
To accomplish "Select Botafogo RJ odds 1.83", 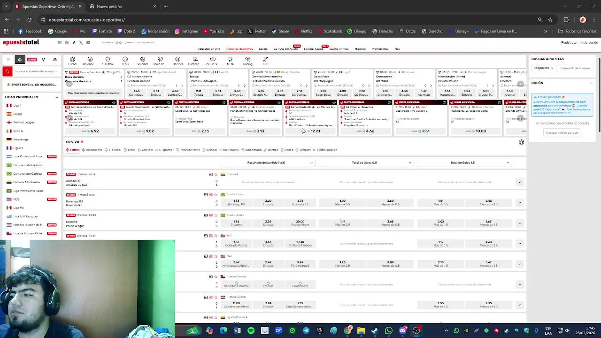I will click(x=236, y=202).
